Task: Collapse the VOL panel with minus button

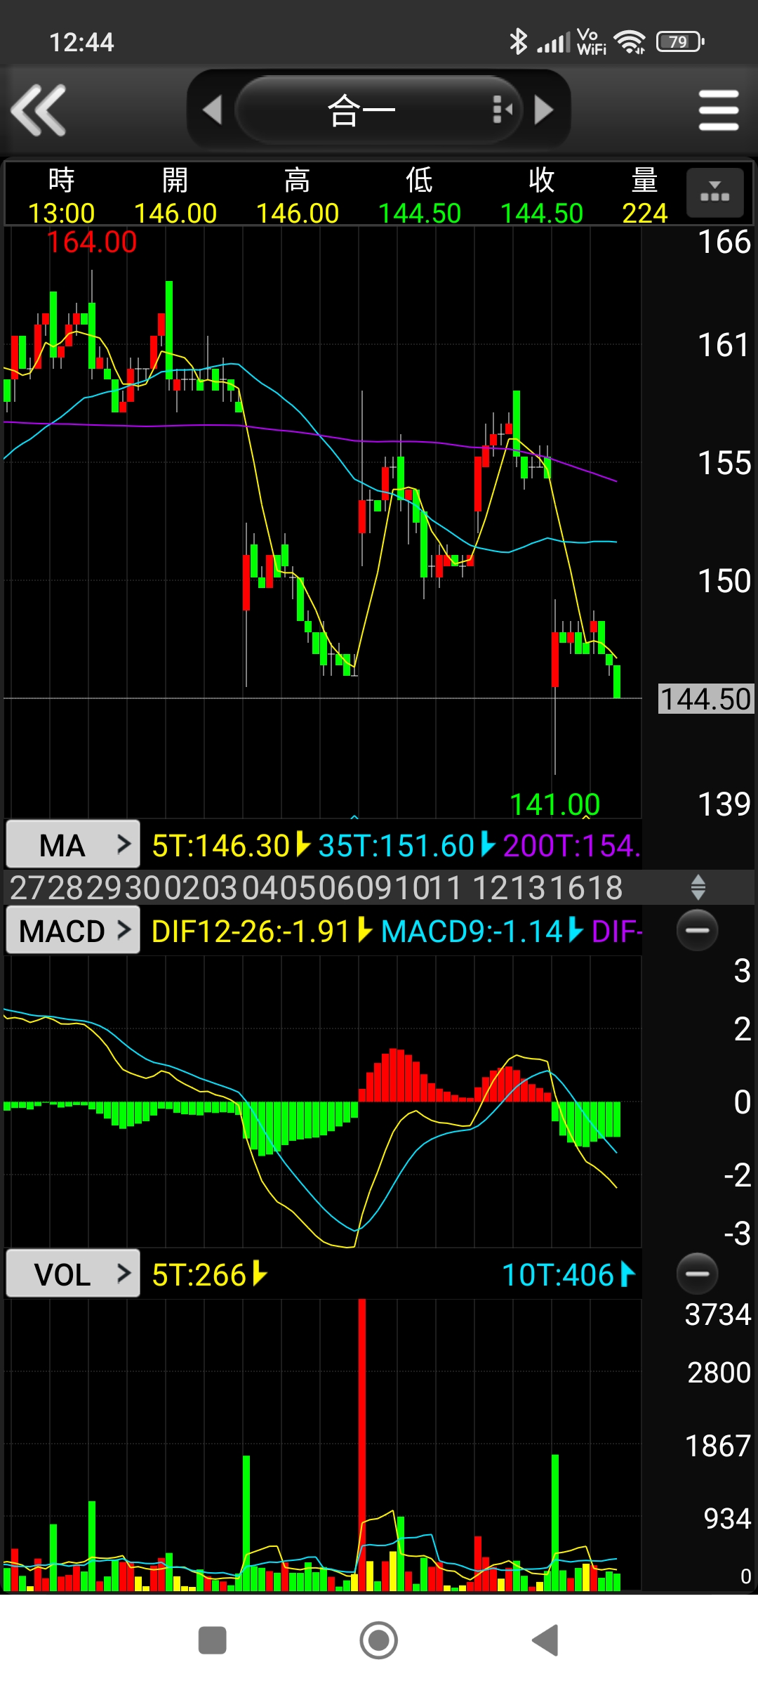Action: (x=697, y=1273)
